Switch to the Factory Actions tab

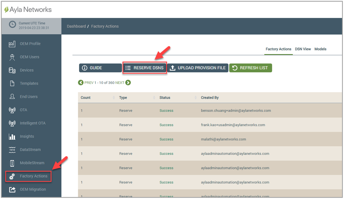pyautogui.click(x=278, y=49)
